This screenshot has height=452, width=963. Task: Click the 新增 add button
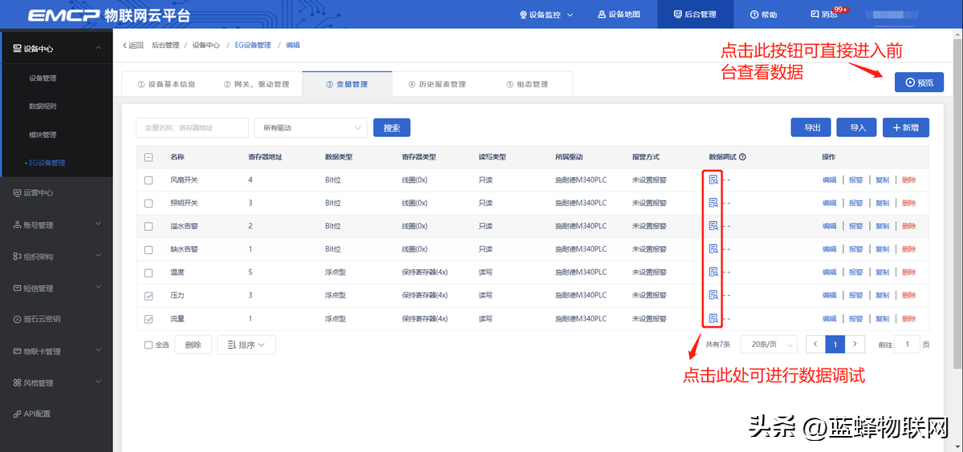(906, 127)
